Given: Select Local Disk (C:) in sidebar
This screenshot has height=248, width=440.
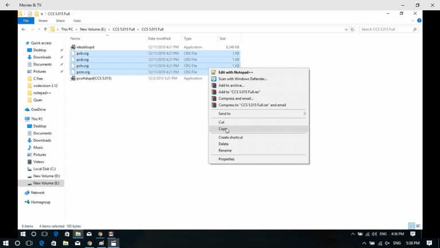Looking at the screenshot, I should (x=44, y=169).
